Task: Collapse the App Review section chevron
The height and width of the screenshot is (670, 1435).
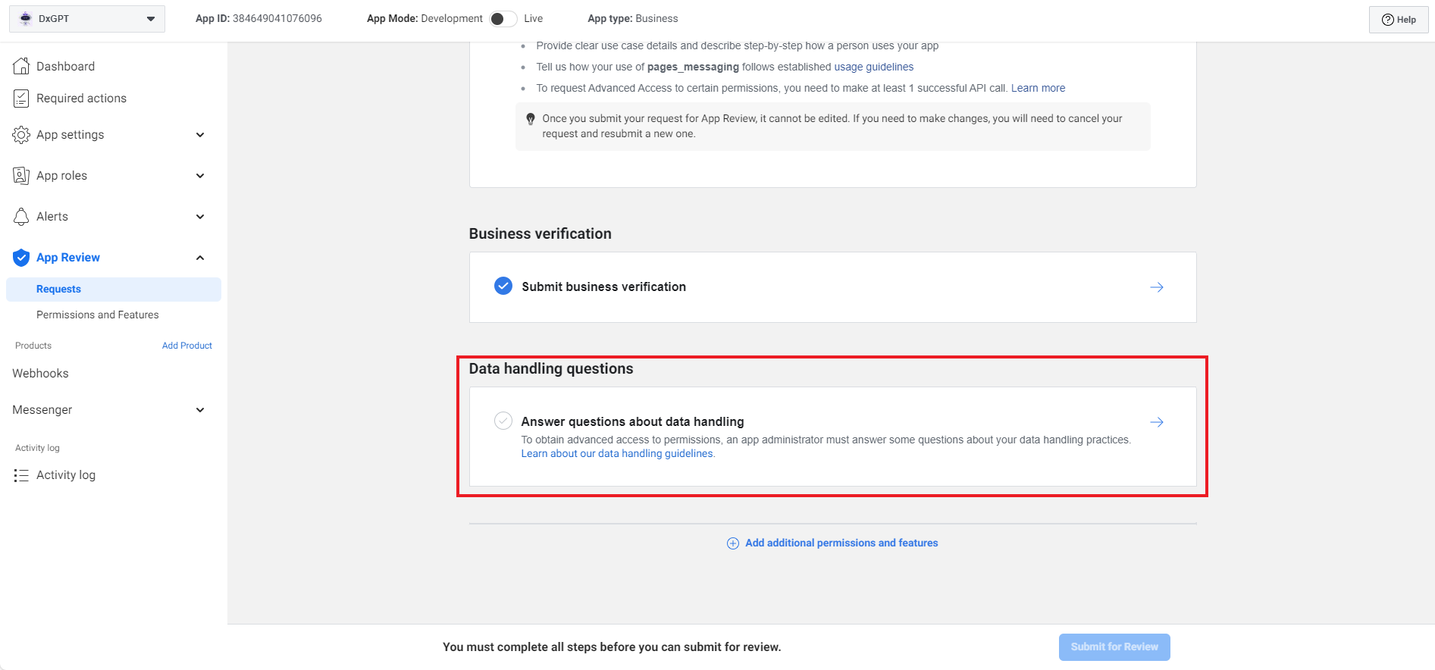Action: tap(200, 258)
